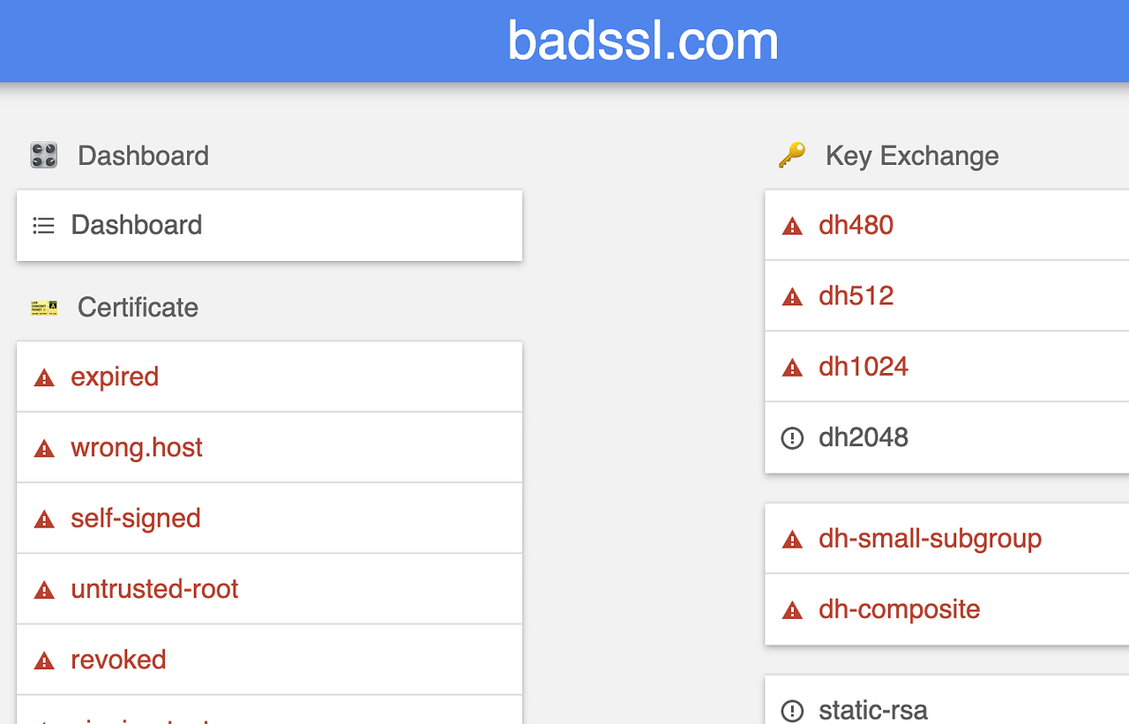Screen dimensions: 1129x724
Task: Click the Certificate section heading text
Action: [138, 308]
